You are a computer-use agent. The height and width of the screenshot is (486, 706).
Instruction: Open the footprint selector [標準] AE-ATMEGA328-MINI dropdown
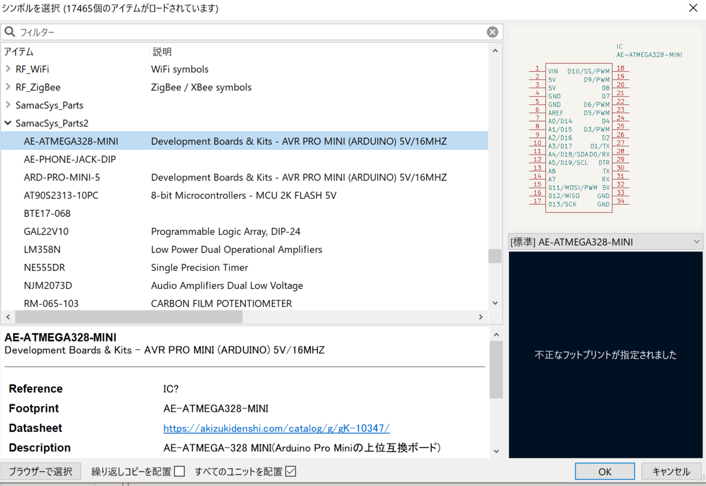pyautogui.click(x=606, y=242)
